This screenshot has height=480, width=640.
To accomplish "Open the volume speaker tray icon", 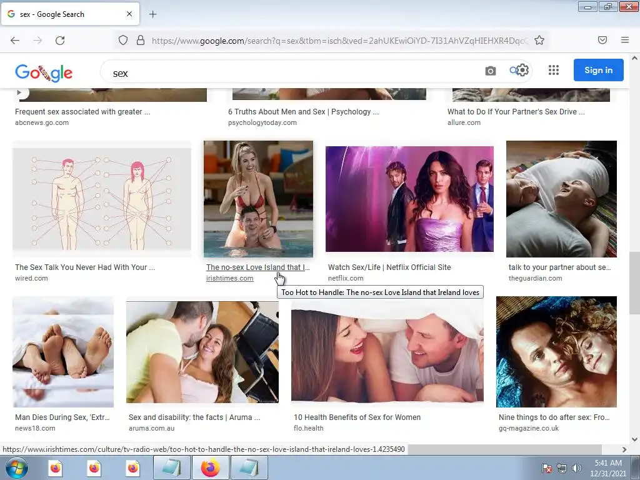I will [576, 468].
